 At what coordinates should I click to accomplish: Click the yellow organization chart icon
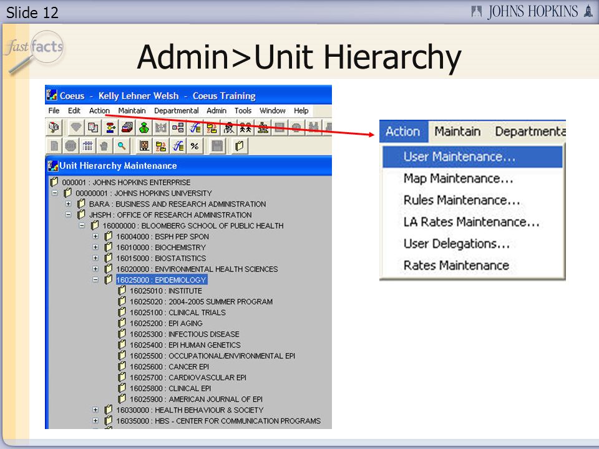pos(263,127)
